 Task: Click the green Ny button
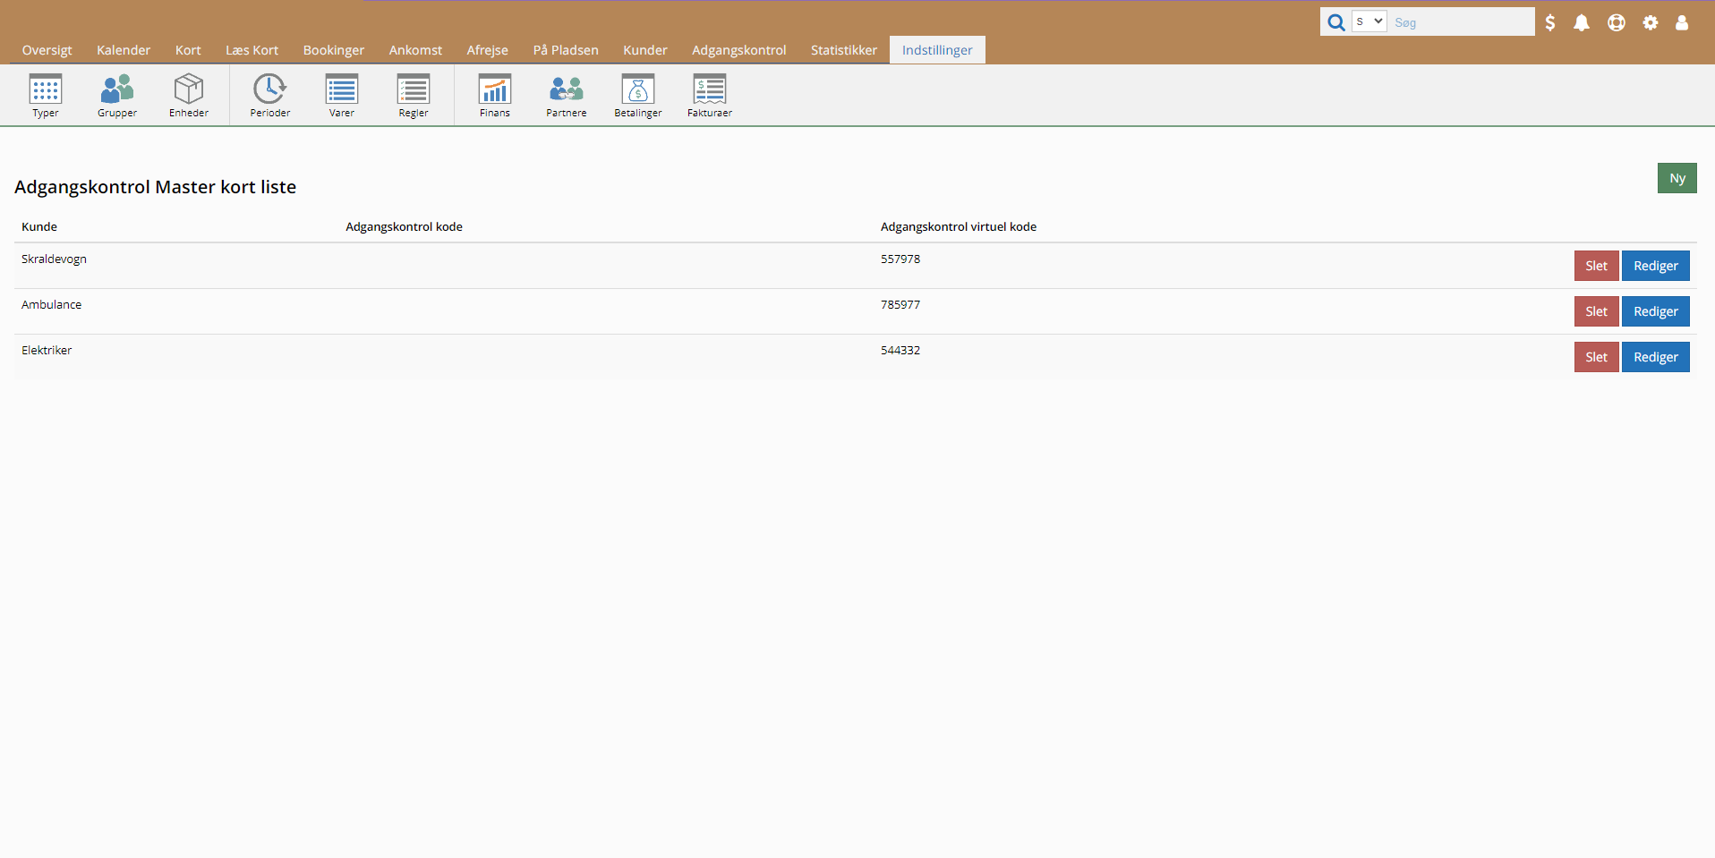tap(1677, 178)
